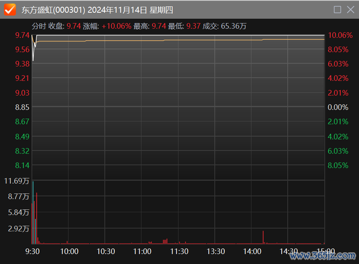Click the 9.21 price axis label
359x264 pixels.
point(22,78)
